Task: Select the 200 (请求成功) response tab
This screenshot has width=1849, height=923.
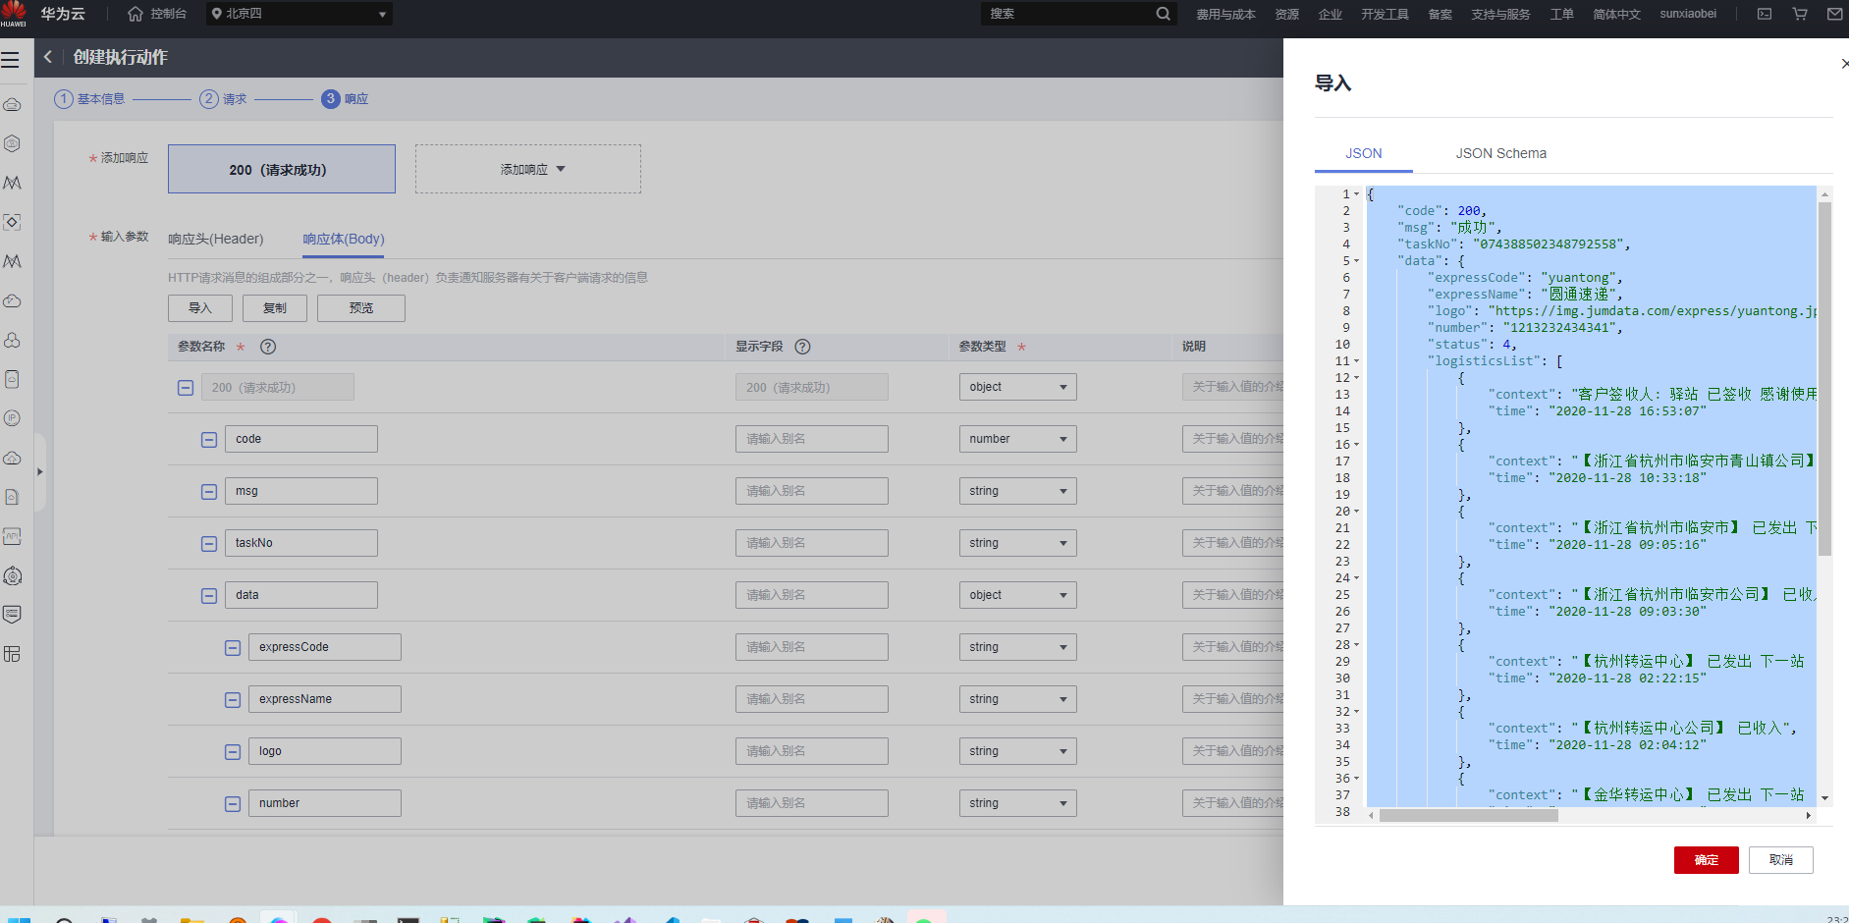Action: [282, 169]
